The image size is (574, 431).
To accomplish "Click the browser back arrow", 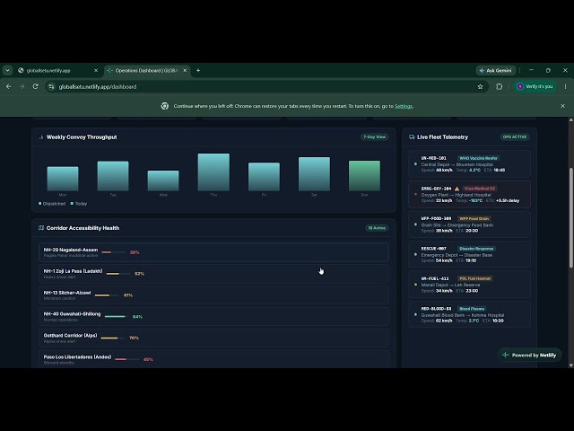I will coord(8,86).
